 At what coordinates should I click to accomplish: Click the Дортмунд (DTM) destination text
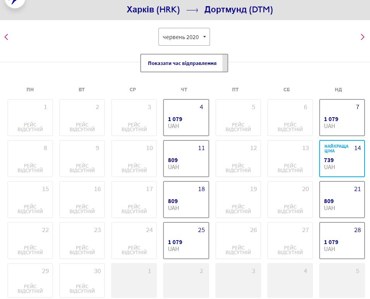click(239, 10)
